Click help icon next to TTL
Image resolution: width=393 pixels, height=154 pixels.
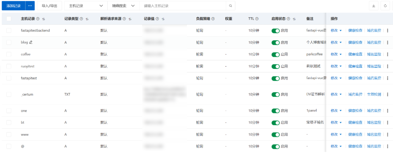pyautogui.click(x=257, y=19)
